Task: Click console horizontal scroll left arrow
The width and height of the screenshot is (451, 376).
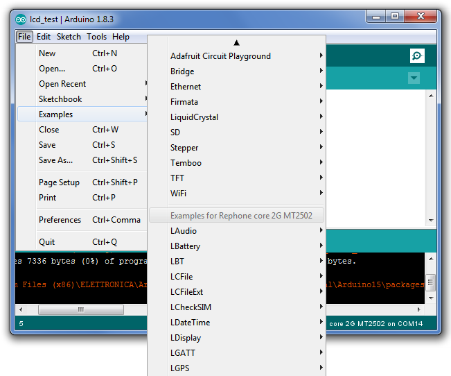Action: pos(21,309)
